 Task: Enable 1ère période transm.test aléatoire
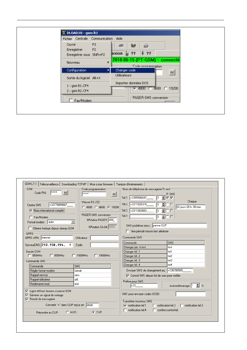tap(128, 231)
